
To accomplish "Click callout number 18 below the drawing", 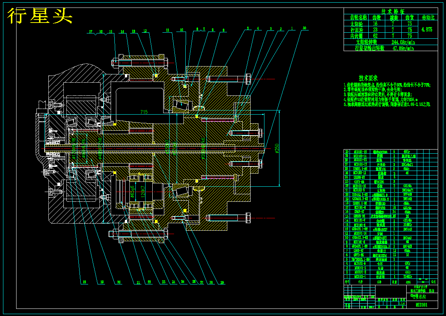I will pos(84,283).
